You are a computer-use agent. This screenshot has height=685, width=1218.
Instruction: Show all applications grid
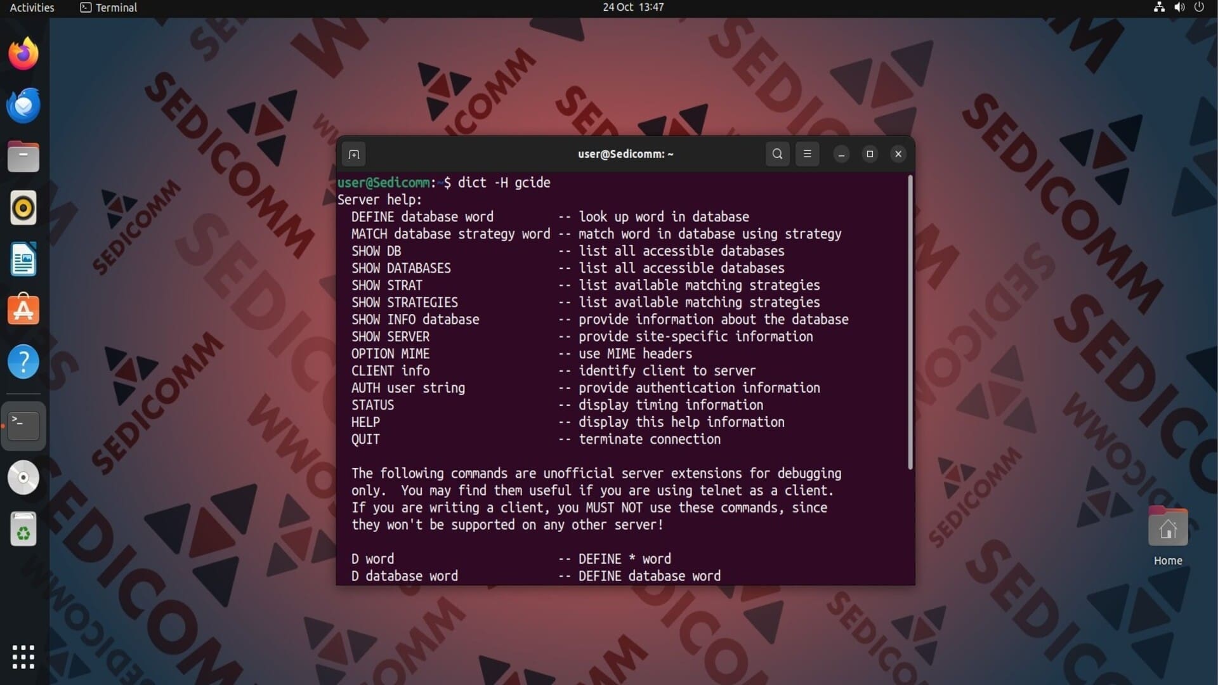tap(23, 656)
